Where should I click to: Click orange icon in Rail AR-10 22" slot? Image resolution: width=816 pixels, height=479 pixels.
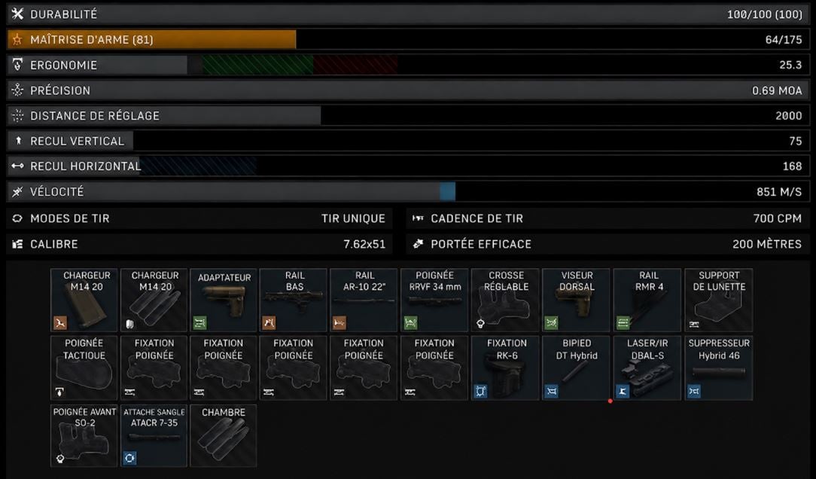click(339, 323)
